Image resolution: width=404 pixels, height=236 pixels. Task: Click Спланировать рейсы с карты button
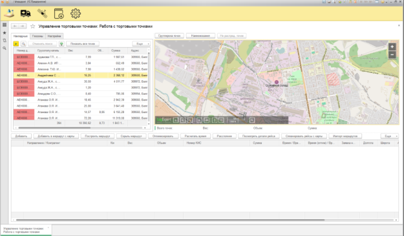(x=304, y=136)
